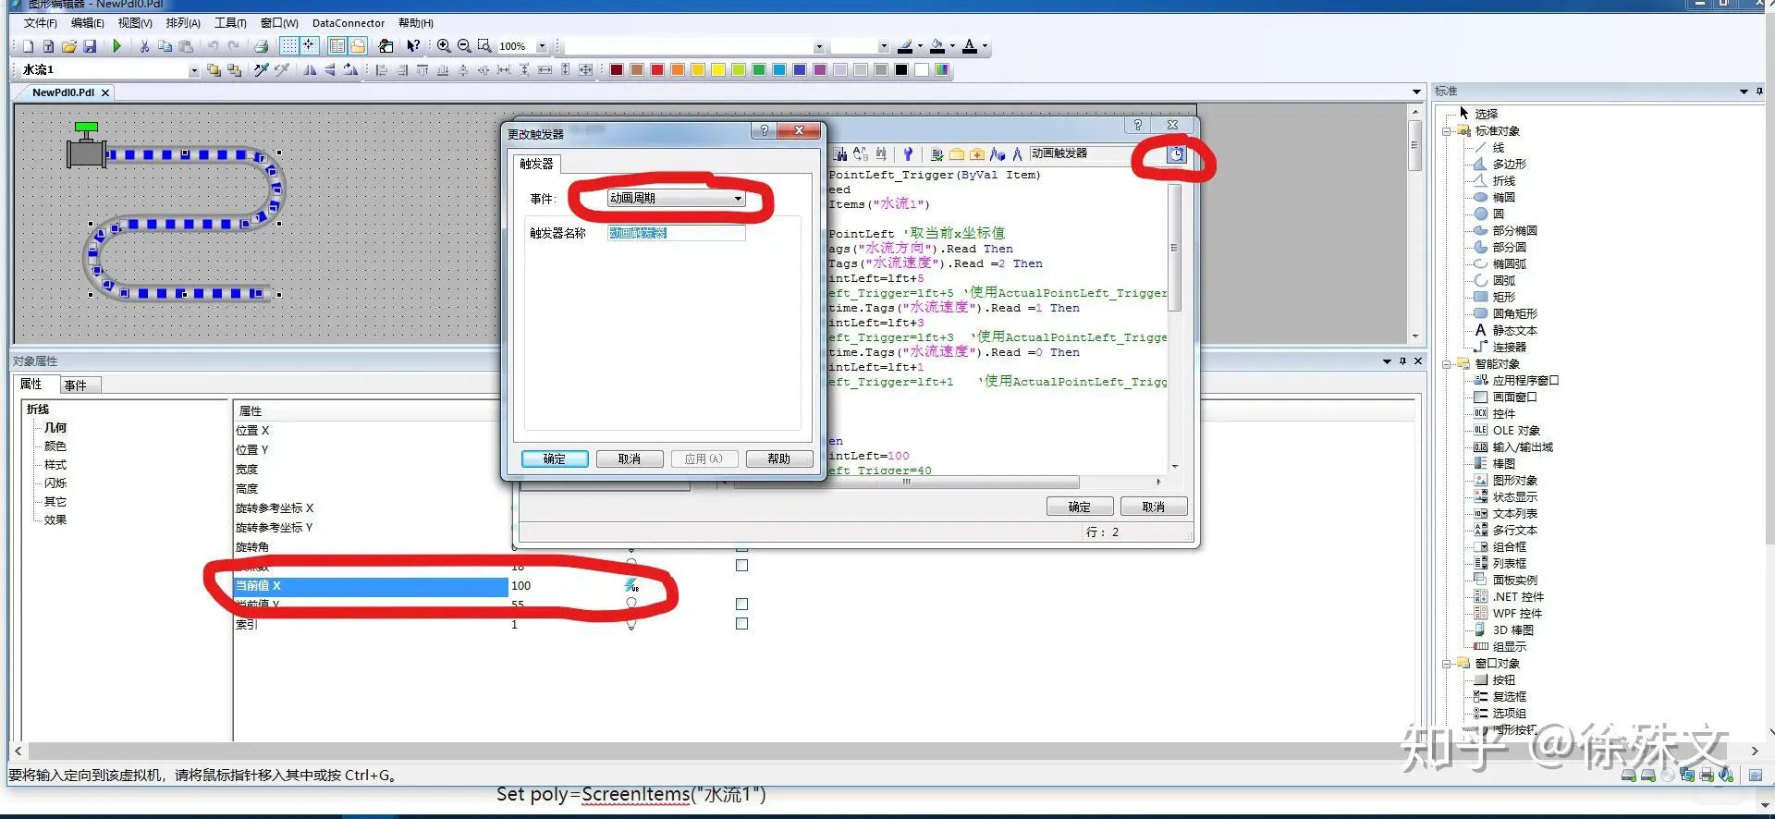Pick the yellow color swatch in palette
This screenshot has height=819, width=1775.
click(718, 70)
